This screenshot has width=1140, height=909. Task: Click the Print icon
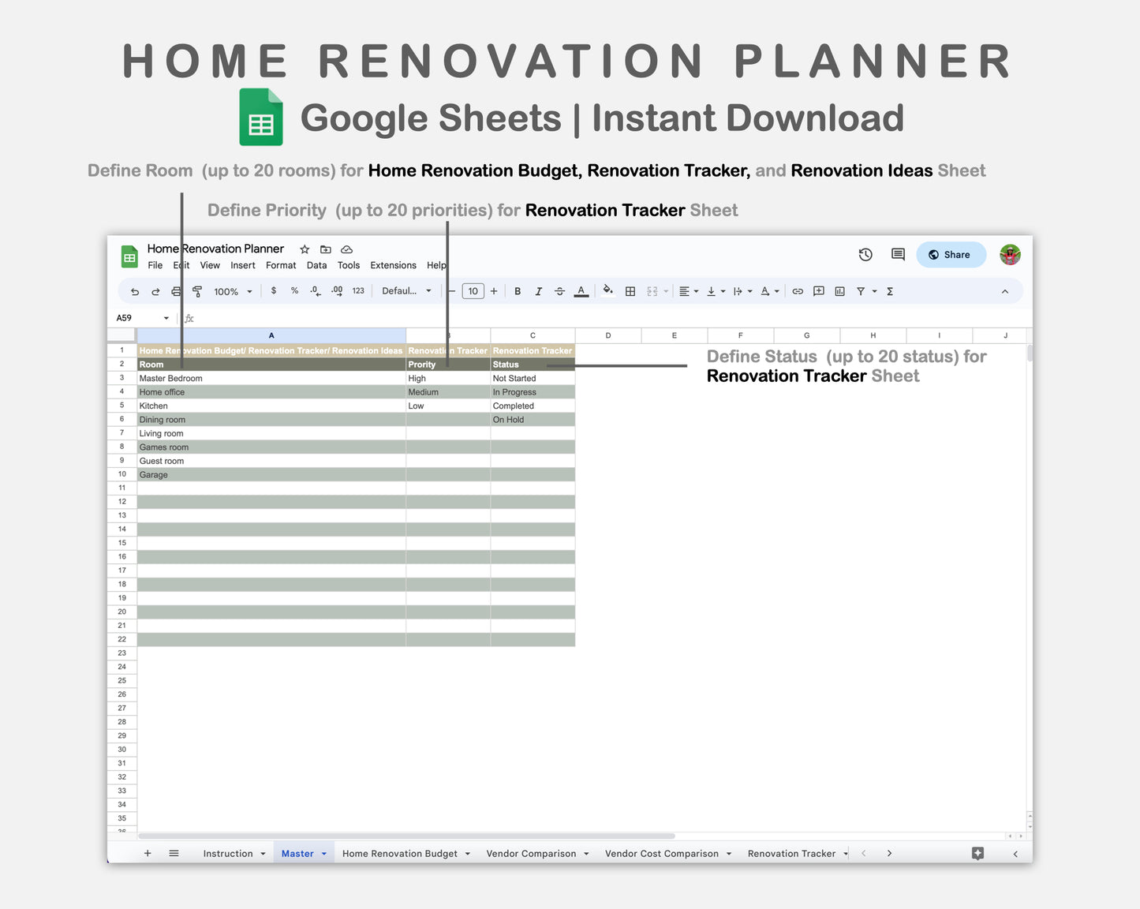tap(176, 292)
